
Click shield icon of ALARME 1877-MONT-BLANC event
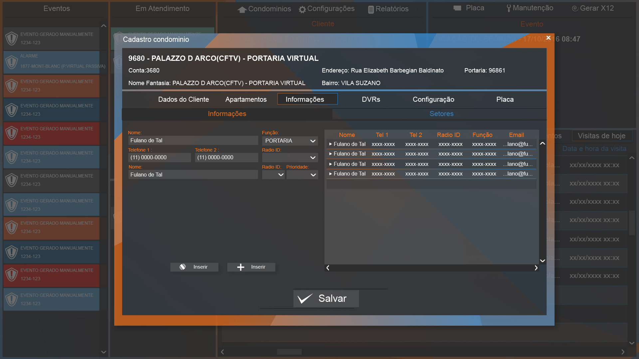(x=12, y=62)
